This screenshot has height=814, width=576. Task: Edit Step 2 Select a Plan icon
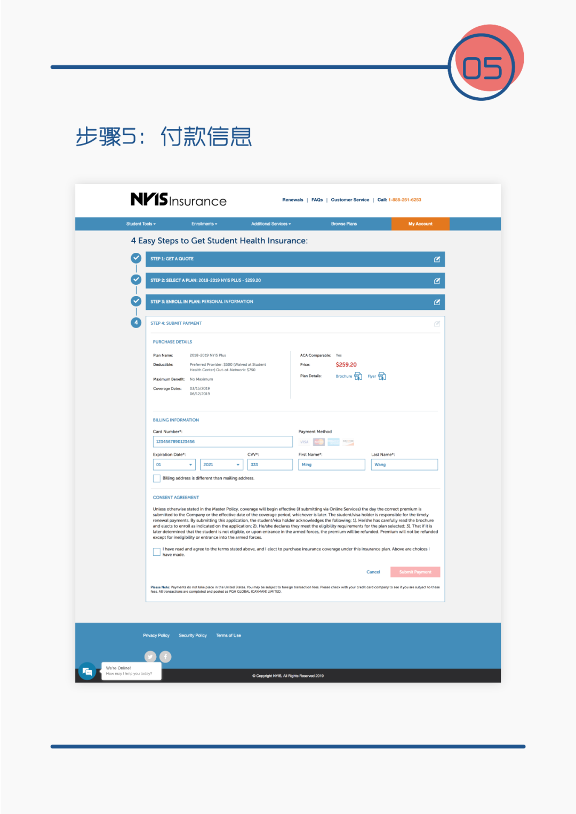(437, 281)
